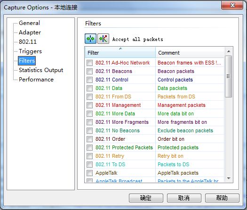Tick the AppleTalk filter checkbox
Screen dimensions: 247x210
pos(89,173)
